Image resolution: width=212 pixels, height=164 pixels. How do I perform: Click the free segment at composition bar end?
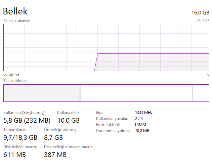click(201, 93)
